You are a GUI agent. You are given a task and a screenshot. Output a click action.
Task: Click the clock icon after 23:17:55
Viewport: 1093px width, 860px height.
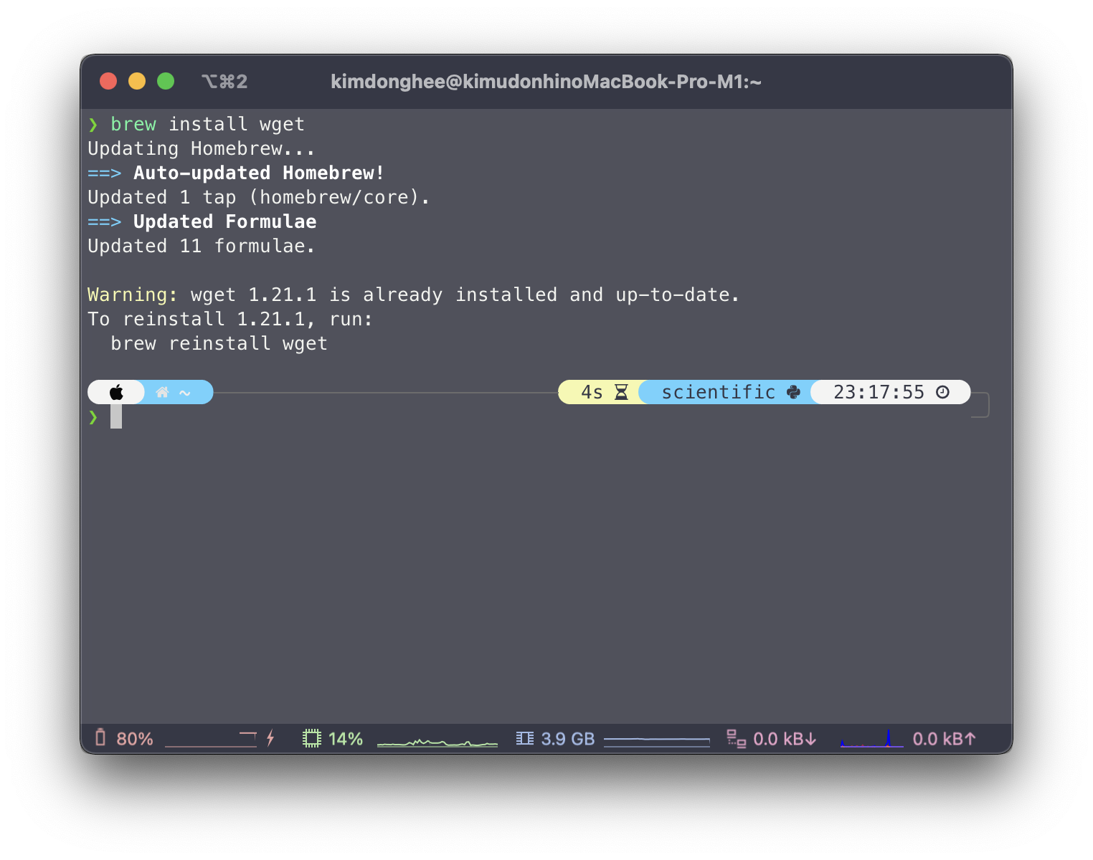943,392
